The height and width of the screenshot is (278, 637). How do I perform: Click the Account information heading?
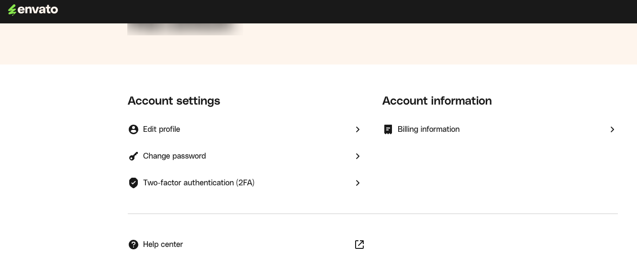437,101
